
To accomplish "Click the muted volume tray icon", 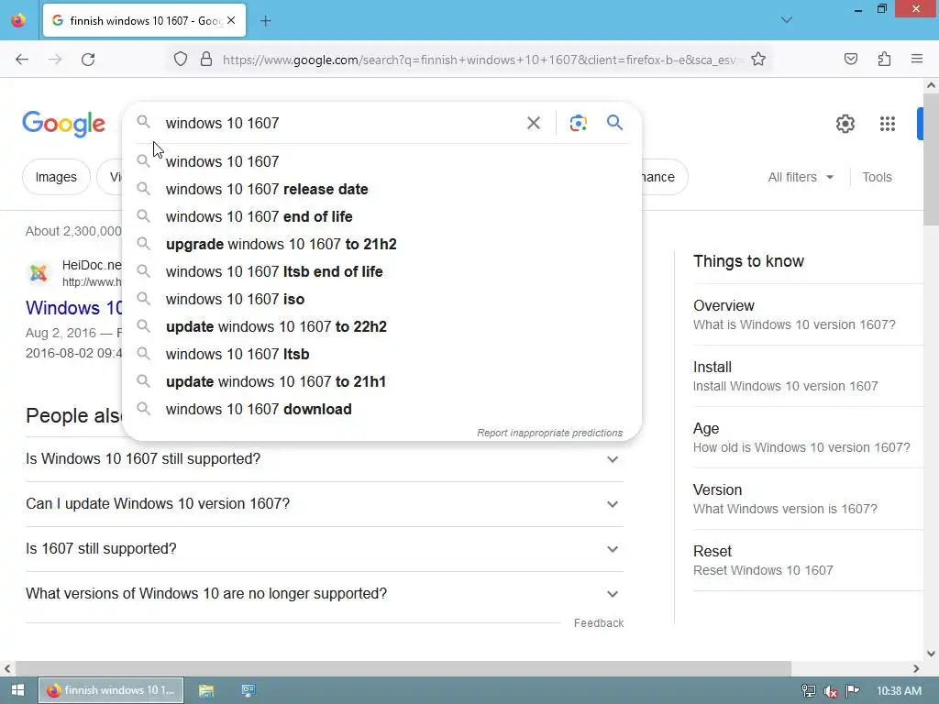I will click(x=831, y=691).
